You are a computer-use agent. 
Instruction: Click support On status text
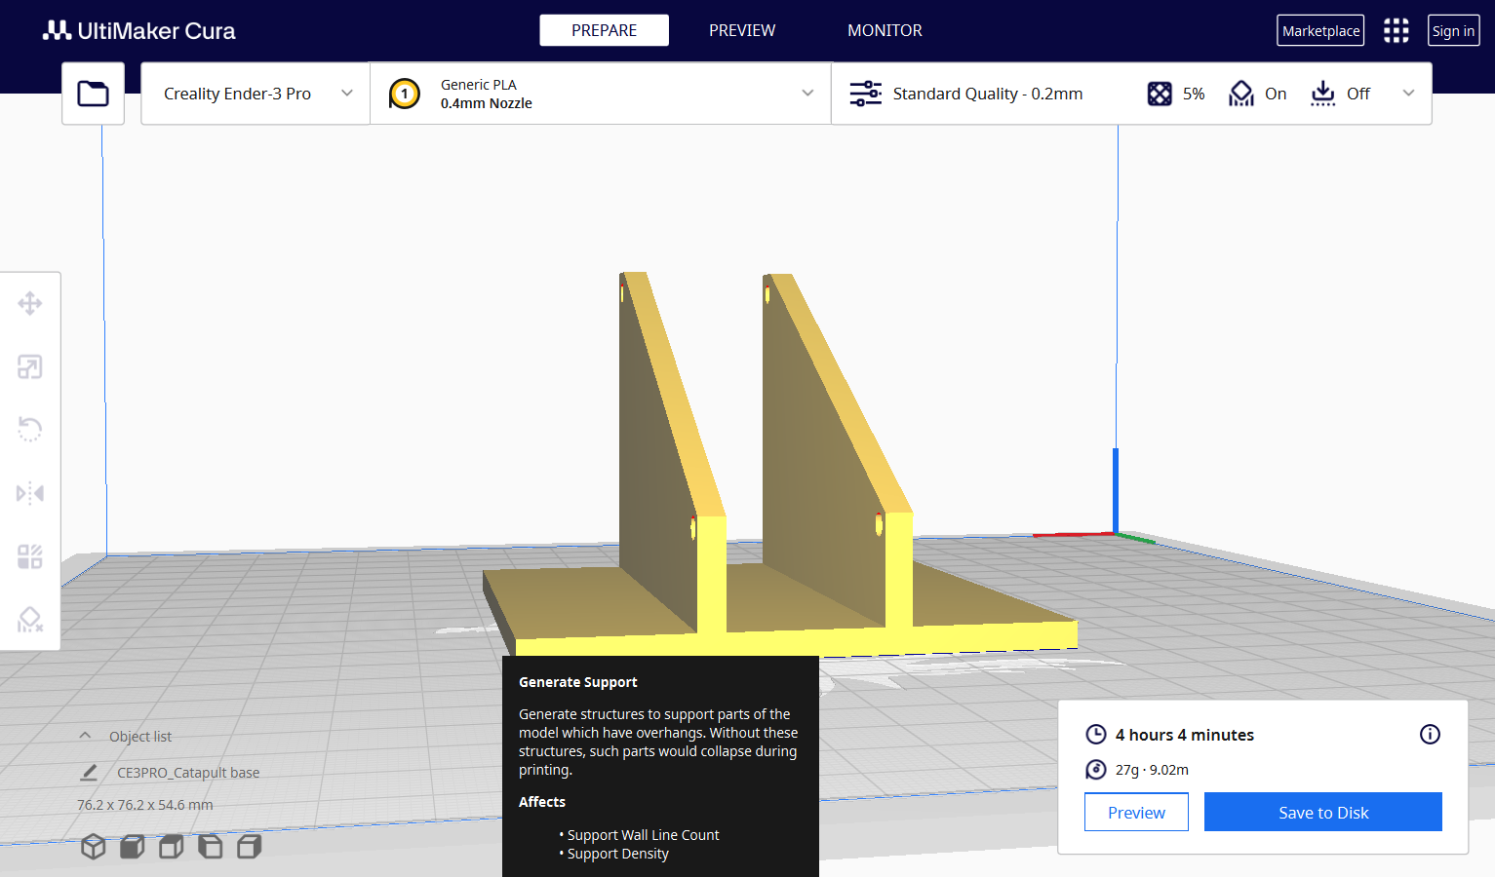tap(1276, 94)
